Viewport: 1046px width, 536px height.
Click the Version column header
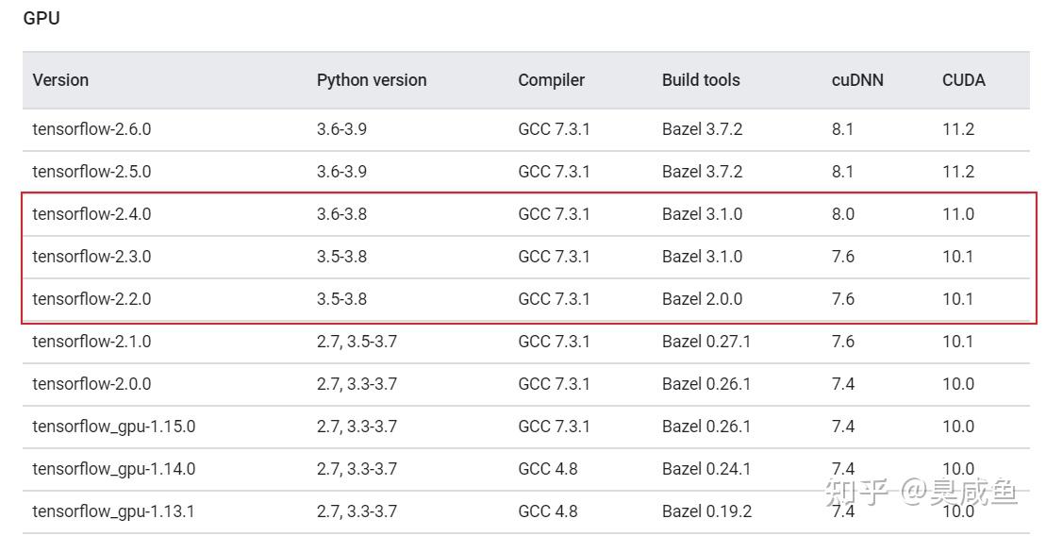click(x=60, y=80)
